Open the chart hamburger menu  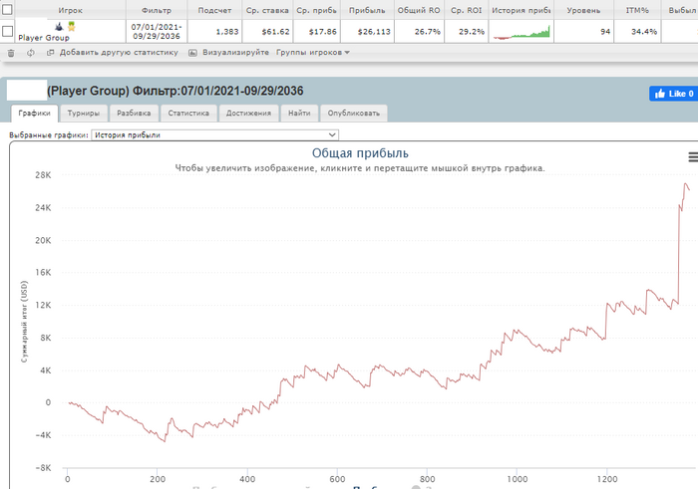pos(693,157)
